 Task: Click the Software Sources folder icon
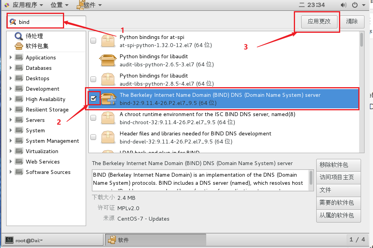pos(19,172)
